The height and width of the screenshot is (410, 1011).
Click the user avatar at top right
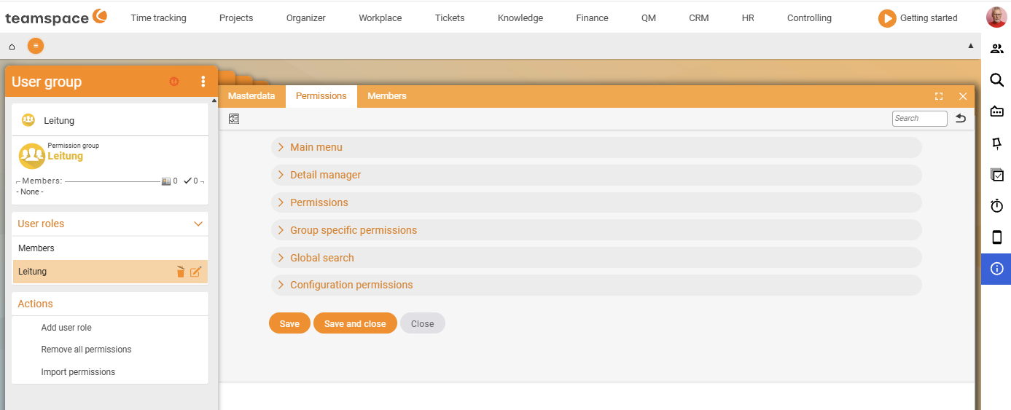tap(996, 17)
